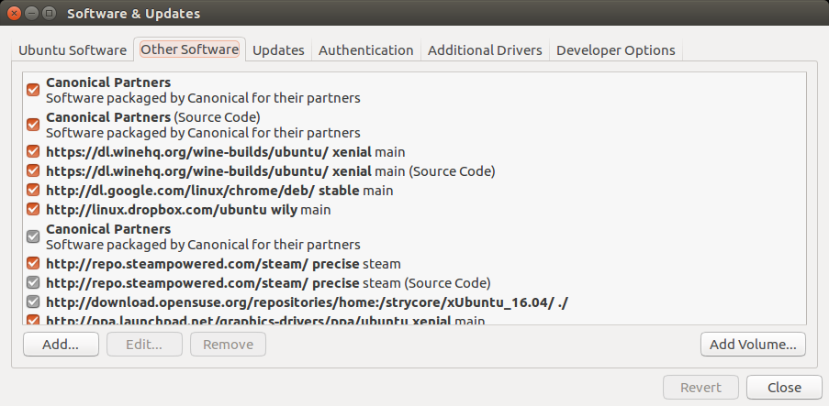829x406 pixels.
Task: Select the first Canonical Partners title text
Action: (x=108, y=82)
